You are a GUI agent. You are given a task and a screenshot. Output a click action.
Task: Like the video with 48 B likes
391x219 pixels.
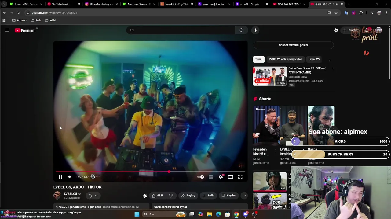coord(157,196)
